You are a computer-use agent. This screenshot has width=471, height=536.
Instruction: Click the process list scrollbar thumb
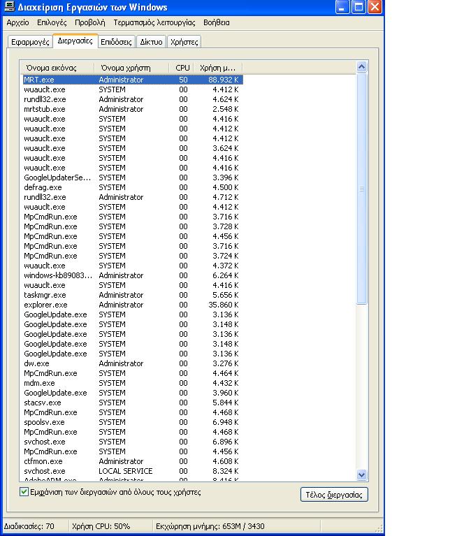click(x=361, y=189)
